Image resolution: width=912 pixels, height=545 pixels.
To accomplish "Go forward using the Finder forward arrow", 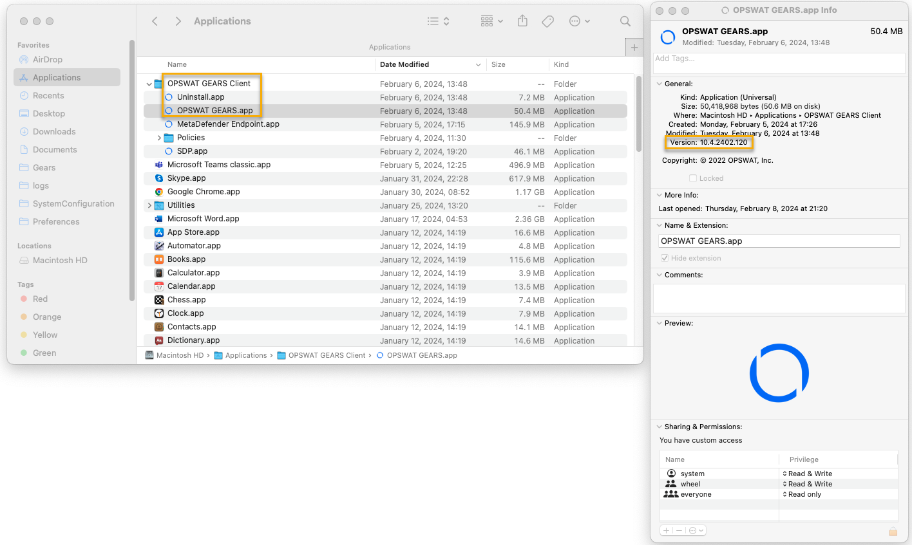I will (x=178, y=21).
